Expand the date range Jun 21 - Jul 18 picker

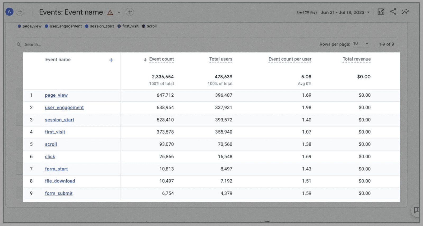(x=345, y=12)
